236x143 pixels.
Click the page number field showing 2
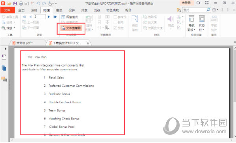coord(40,16)
